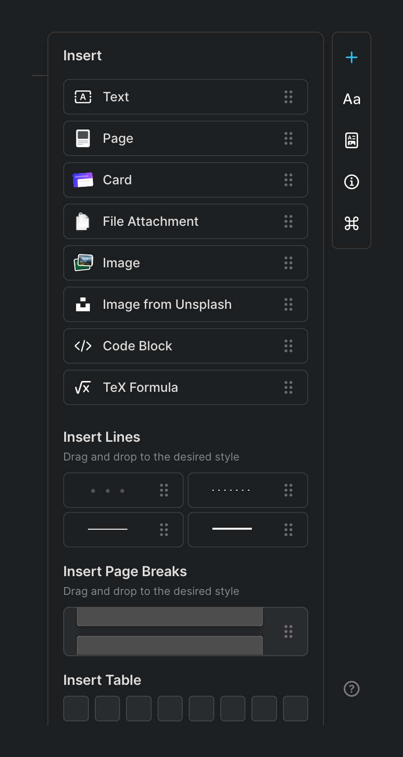The width and height of the screenshot is (403, 757).
Task: Click the blue plus icon in sidebar
Action: click(x=351, y=57)
